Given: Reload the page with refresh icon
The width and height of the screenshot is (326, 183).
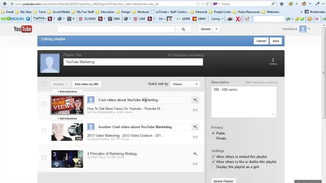Looking at the screenshot, I should [x=207, y=4].
